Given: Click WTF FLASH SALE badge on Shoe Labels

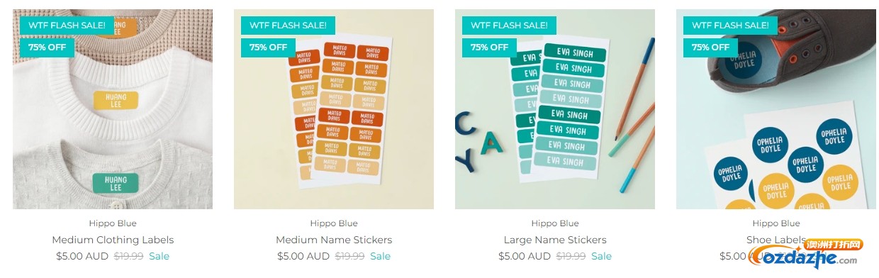Looking at the screenshot, I should [x=730, y=26].
